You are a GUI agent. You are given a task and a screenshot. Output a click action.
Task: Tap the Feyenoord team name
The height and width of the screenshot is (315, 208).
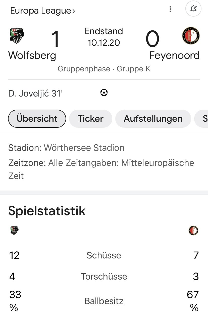[174, 56]
